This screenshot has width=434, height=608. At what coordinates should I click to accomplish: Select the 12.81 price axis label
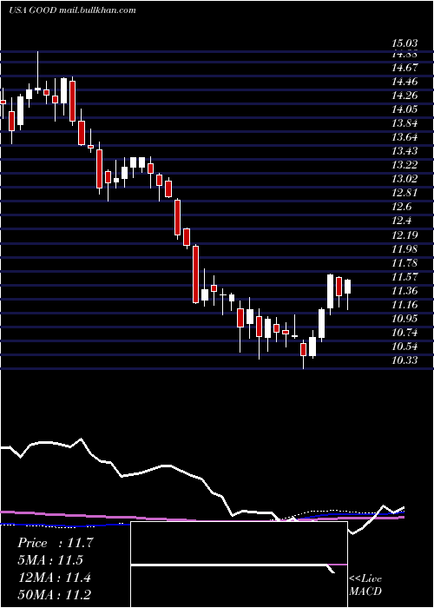[404, 193]
